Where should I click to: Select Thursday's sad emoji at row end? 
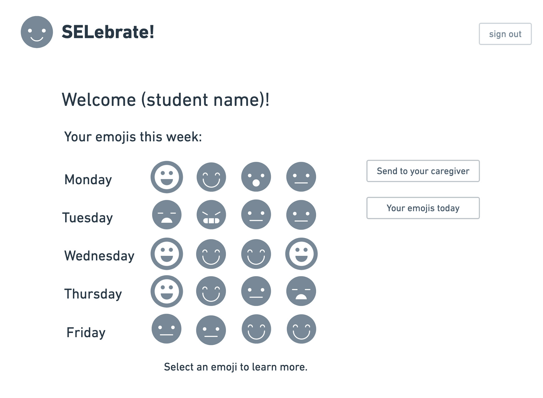[x=301, y=291]
